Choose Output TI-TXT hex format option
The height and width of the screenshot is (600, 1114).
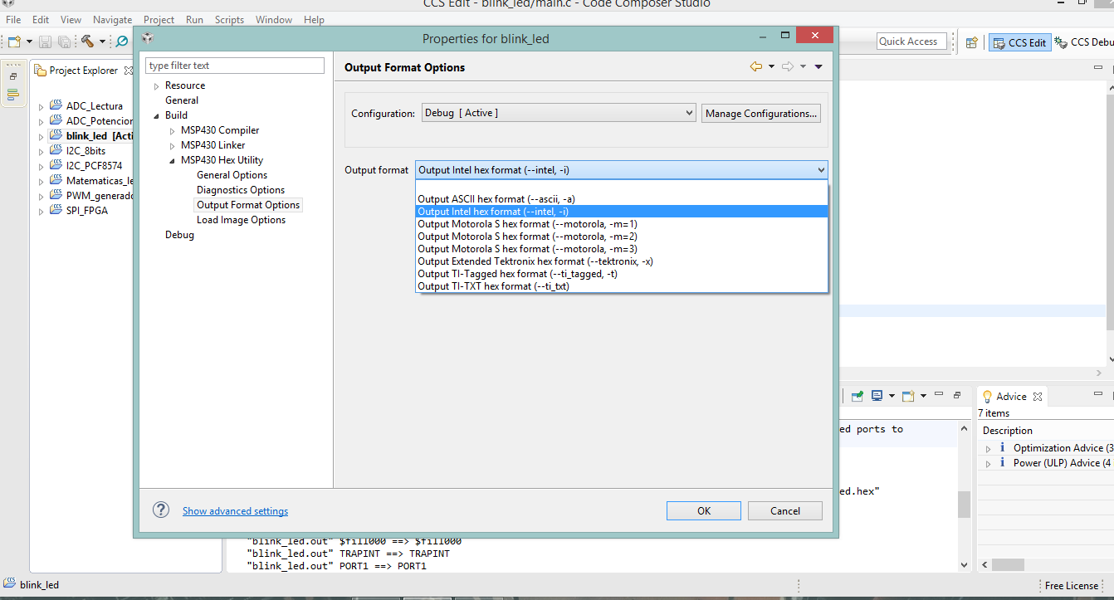621,286
